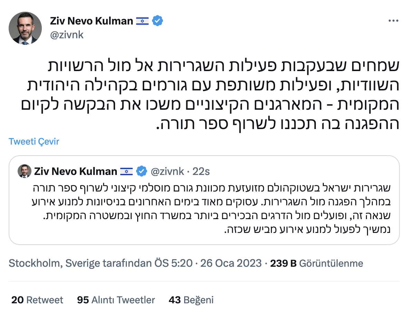View the 20 Retweet list
The height and width of the screenshot is (314, 405).
(x=37, y=300)
